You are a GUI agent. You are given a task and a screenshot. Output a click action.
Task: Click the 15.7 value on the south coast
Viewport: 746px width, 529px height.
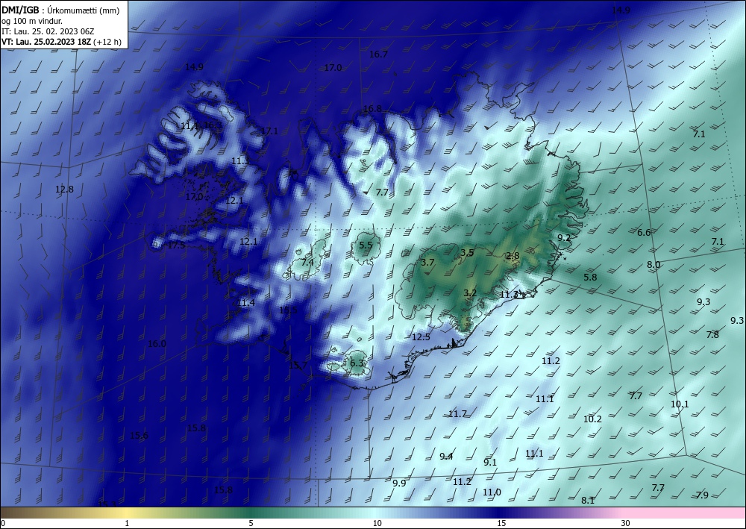pyautogui.click(x=298, y=365)
